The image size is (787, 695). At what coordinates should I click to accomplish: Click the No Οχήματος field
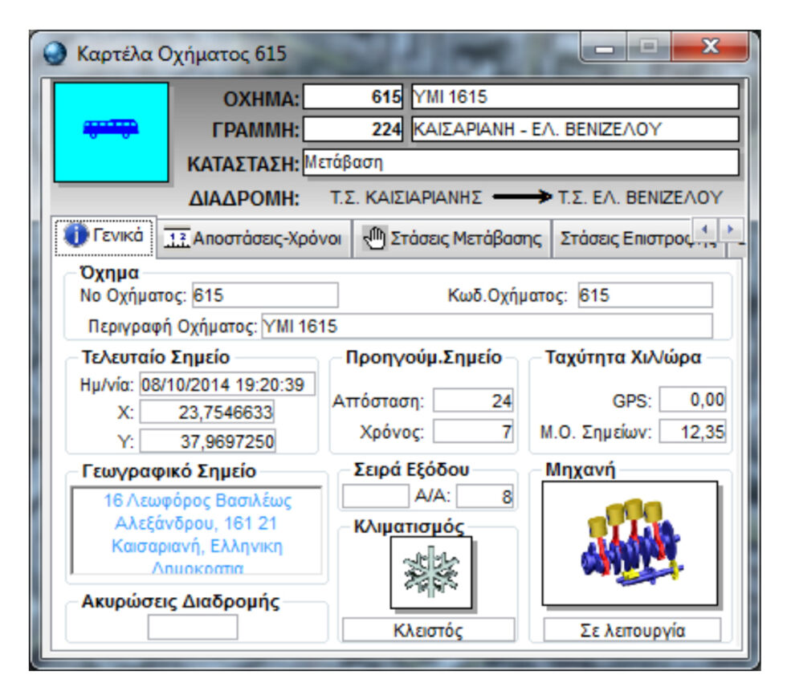click(265, 295)
